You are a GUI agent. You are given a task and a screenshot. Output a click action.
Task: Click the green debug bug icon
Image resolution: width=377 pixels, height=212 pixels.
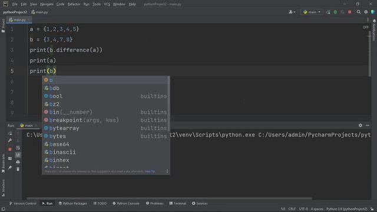point(335,12)
